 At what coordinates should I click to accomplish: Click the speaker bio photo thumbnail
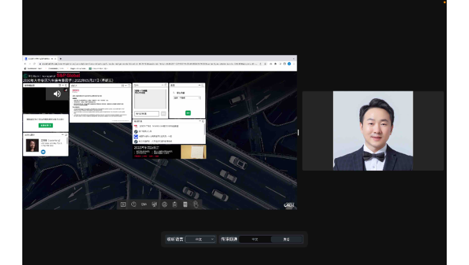point(32,145)
